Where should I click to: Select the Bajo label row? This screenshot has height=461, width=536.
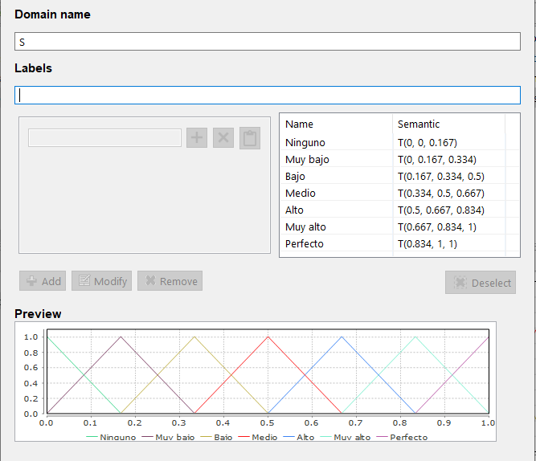(x=338, y=176)
